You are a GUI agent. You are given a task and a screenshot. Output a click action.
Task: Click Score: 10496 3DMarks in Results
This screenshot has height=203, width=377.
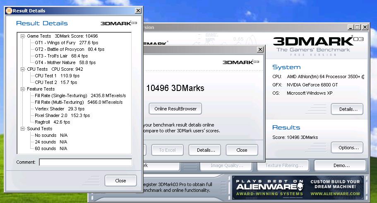pos(295,137)
